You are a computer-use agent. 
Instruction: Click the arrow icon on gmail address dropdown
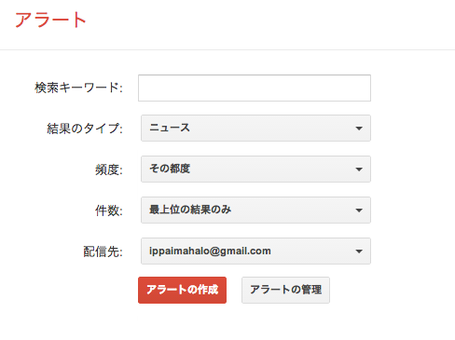pos(359,252)
